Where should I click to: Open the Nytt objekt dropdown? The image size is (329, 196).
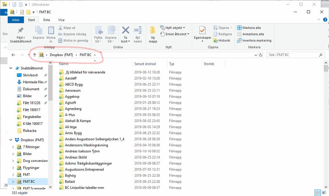click(172, 28)
